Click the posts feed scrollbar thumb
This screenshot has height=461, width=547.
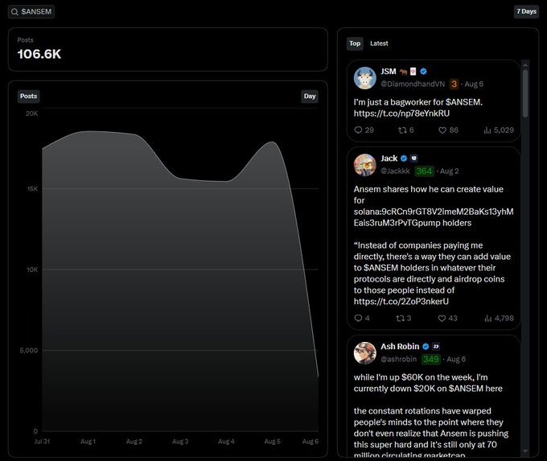click(x=525, y=93)
